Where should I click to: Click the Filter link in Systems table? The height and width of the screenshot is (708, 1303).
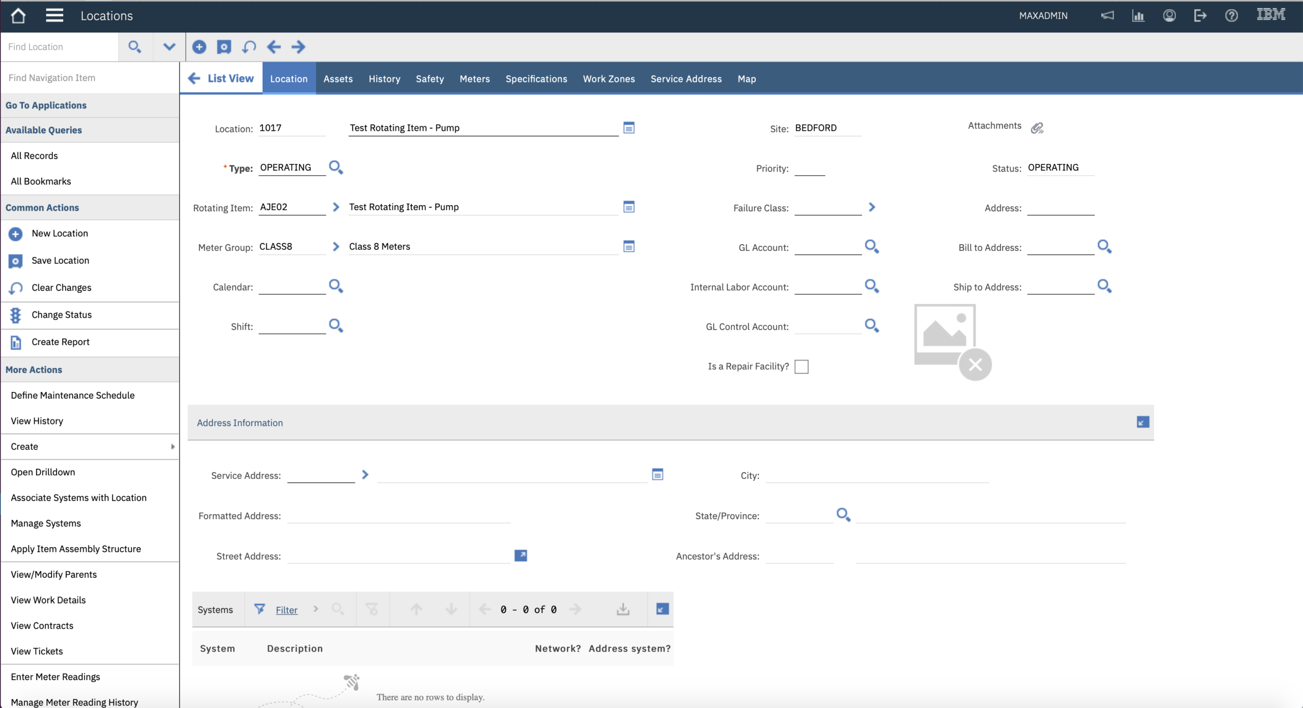click(x=287, y=610)
